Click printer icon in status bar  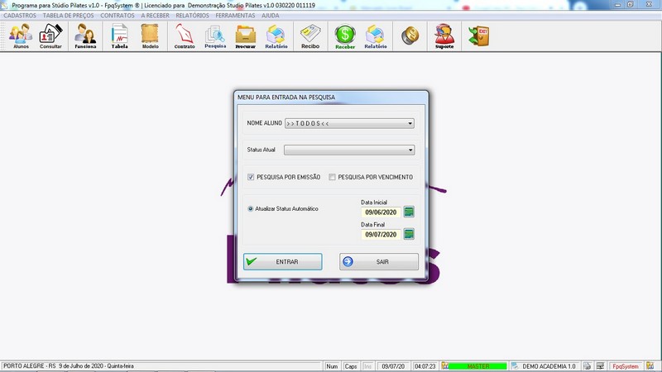pyautogui.click(x=588, y=366)
